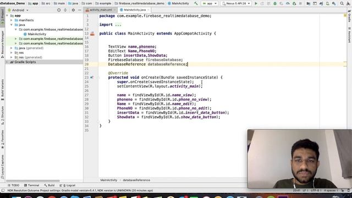The height and width of the screenshot is (198, 352).
Task: Collapse the java folder arrow
Action: click(12, 25)
